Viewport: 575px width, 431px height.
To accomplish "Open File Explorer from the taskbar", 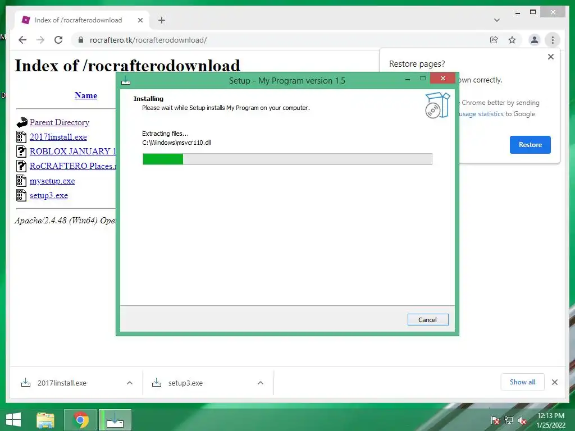I will [46, 420].
